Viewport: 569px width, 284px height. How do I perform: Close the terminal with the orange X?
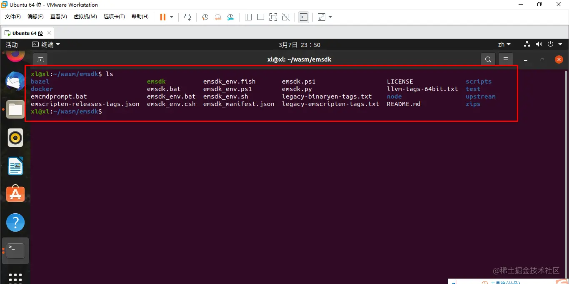click(x=559, y=59)
